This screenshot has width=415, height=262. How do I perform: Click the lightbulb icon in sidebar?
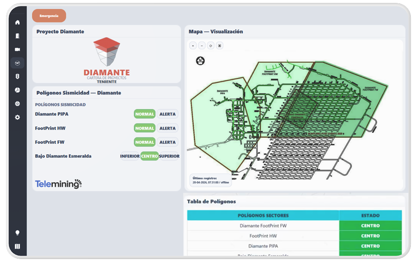(x=17, y=233)
